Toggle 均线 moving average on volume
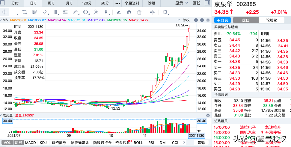The width and height of the screenshot is (291, 147). [18, 143]
